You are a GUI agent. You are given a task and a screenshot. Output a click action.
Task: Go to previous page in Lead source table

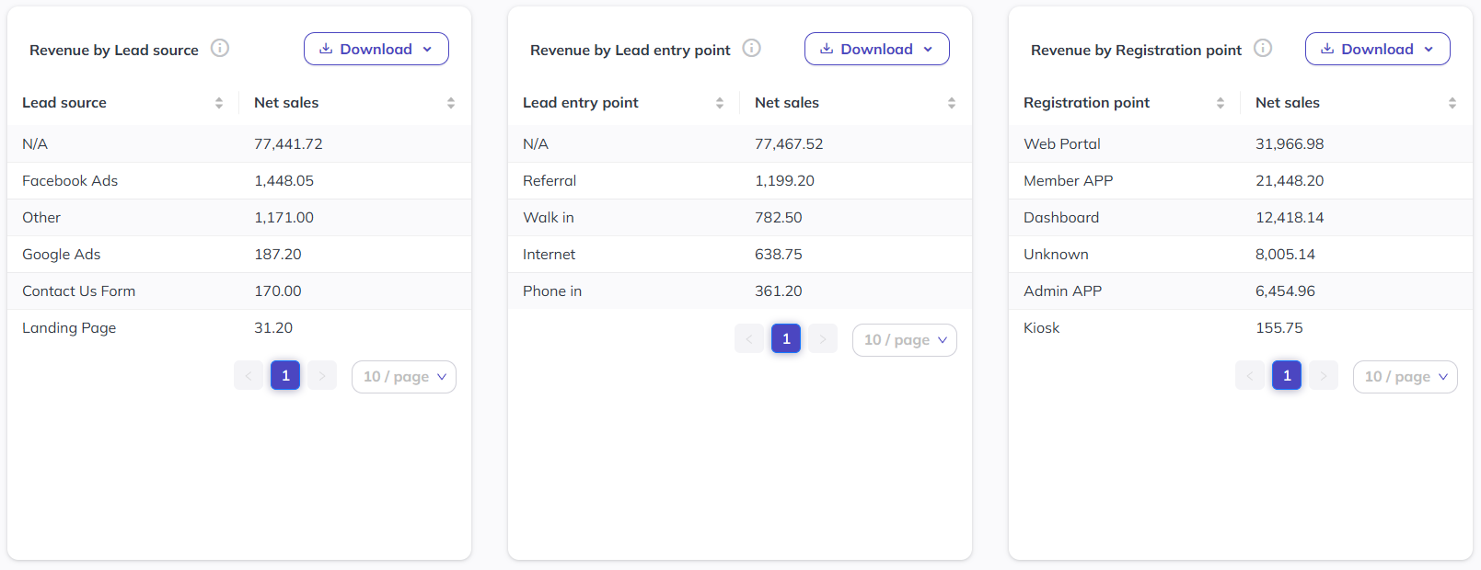pyautogui.click(x=249, y=375)
